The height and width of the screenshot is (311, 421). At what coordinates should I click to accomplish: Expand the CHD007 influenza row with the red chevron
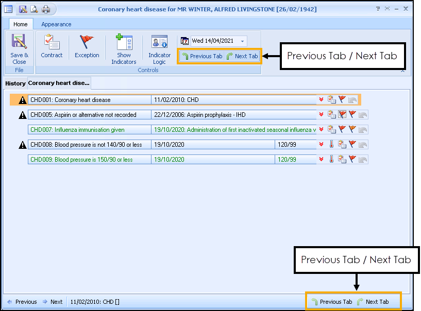pos(322,130)
